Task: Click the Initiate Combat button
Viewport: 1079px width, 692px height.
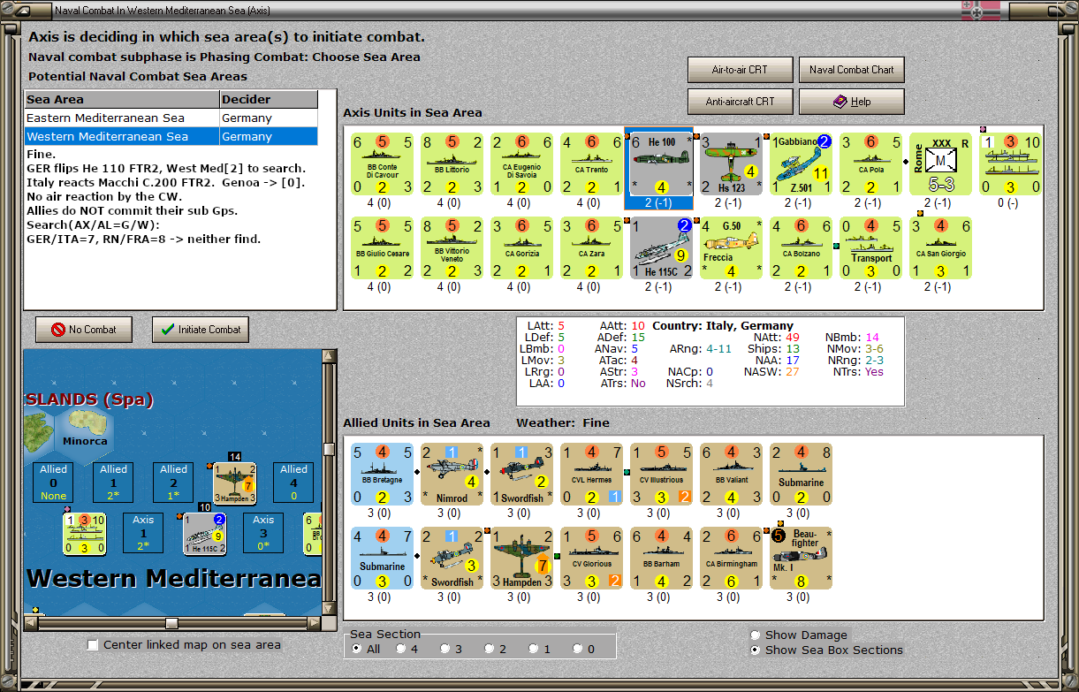Action: (x=201, y=330)
